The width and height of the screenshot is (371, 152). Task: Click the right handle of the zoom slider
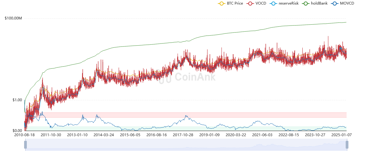coord(347,145)
